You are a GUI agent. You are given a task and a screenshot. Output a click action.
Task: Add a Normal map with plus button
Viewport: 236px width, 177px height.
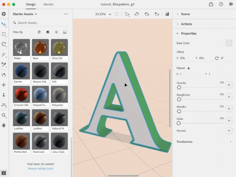[x=229, y=131]
